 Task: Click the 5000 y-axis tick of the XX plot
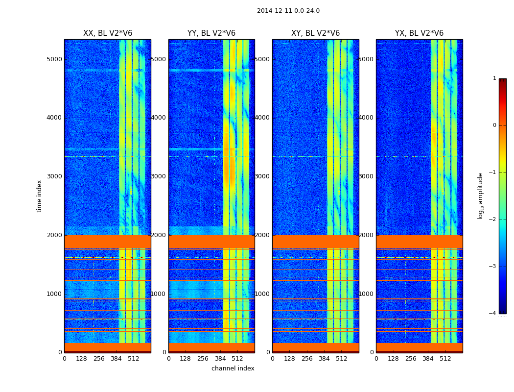click(54, 59)
